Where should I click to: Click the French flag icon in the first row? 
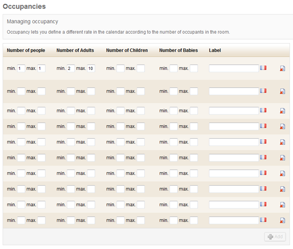click(263, 68)
